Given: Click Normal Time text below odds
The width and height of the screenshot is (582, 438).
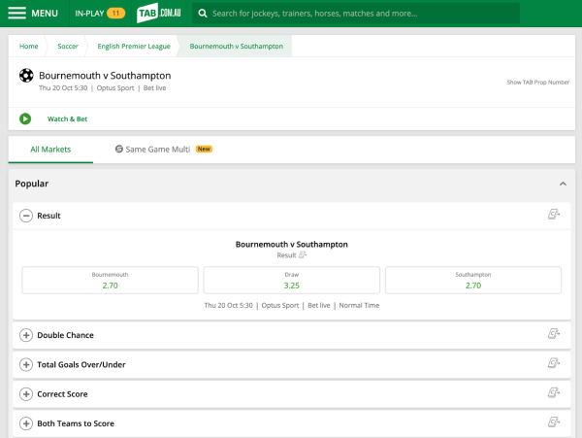Looking at the screenshot, I should pyautogui.click(x=359, y=305).
